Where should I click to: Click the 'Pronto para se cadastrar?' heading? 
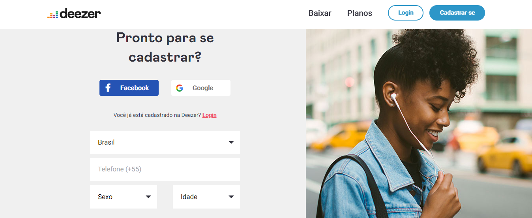165,47
